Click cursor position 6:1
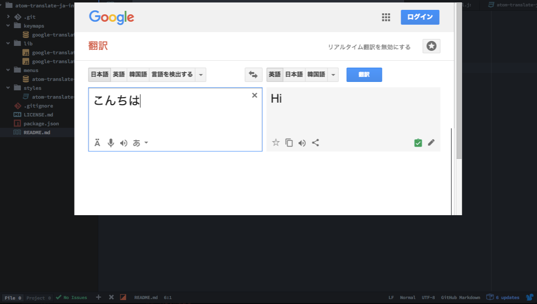This screenshot has width=537, height=304. (168, 298)
